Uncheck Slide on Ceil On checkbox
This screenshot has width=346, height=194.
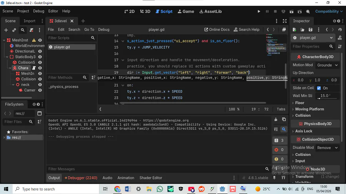tap(319, 88)
